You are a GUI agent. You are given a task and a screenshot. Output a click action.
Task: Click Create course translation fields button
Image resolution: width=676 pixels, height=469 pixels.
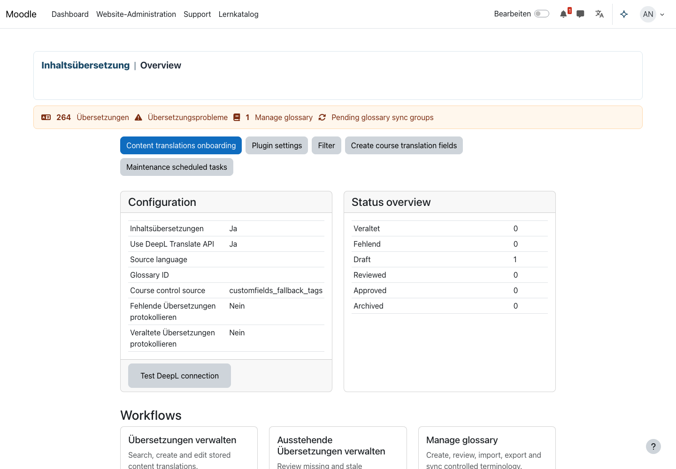[x=404, y=145]
